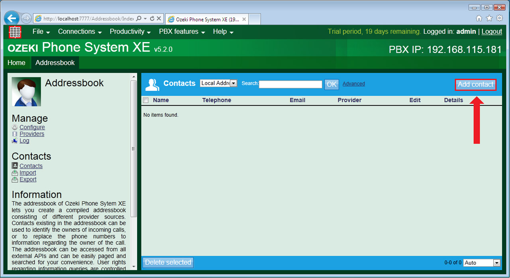Click the address bar search magnifier icon

coord(139,18)
